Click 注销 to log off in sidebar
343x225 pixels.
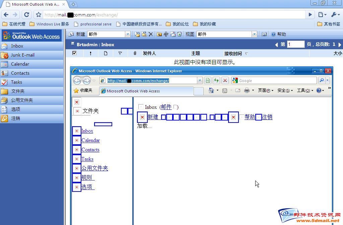[x=32, y=118]
